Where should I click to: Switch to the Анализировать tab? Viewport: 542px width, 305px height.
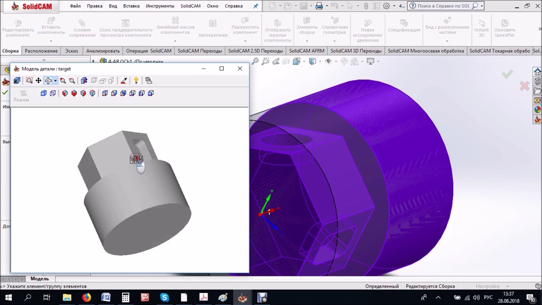tap(103, 51)
